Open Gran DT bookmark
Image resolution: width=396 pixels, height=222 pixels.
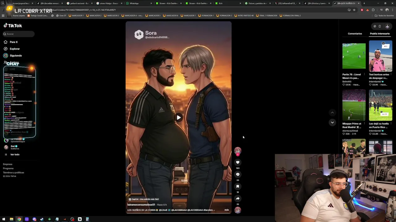coord(61,15)
